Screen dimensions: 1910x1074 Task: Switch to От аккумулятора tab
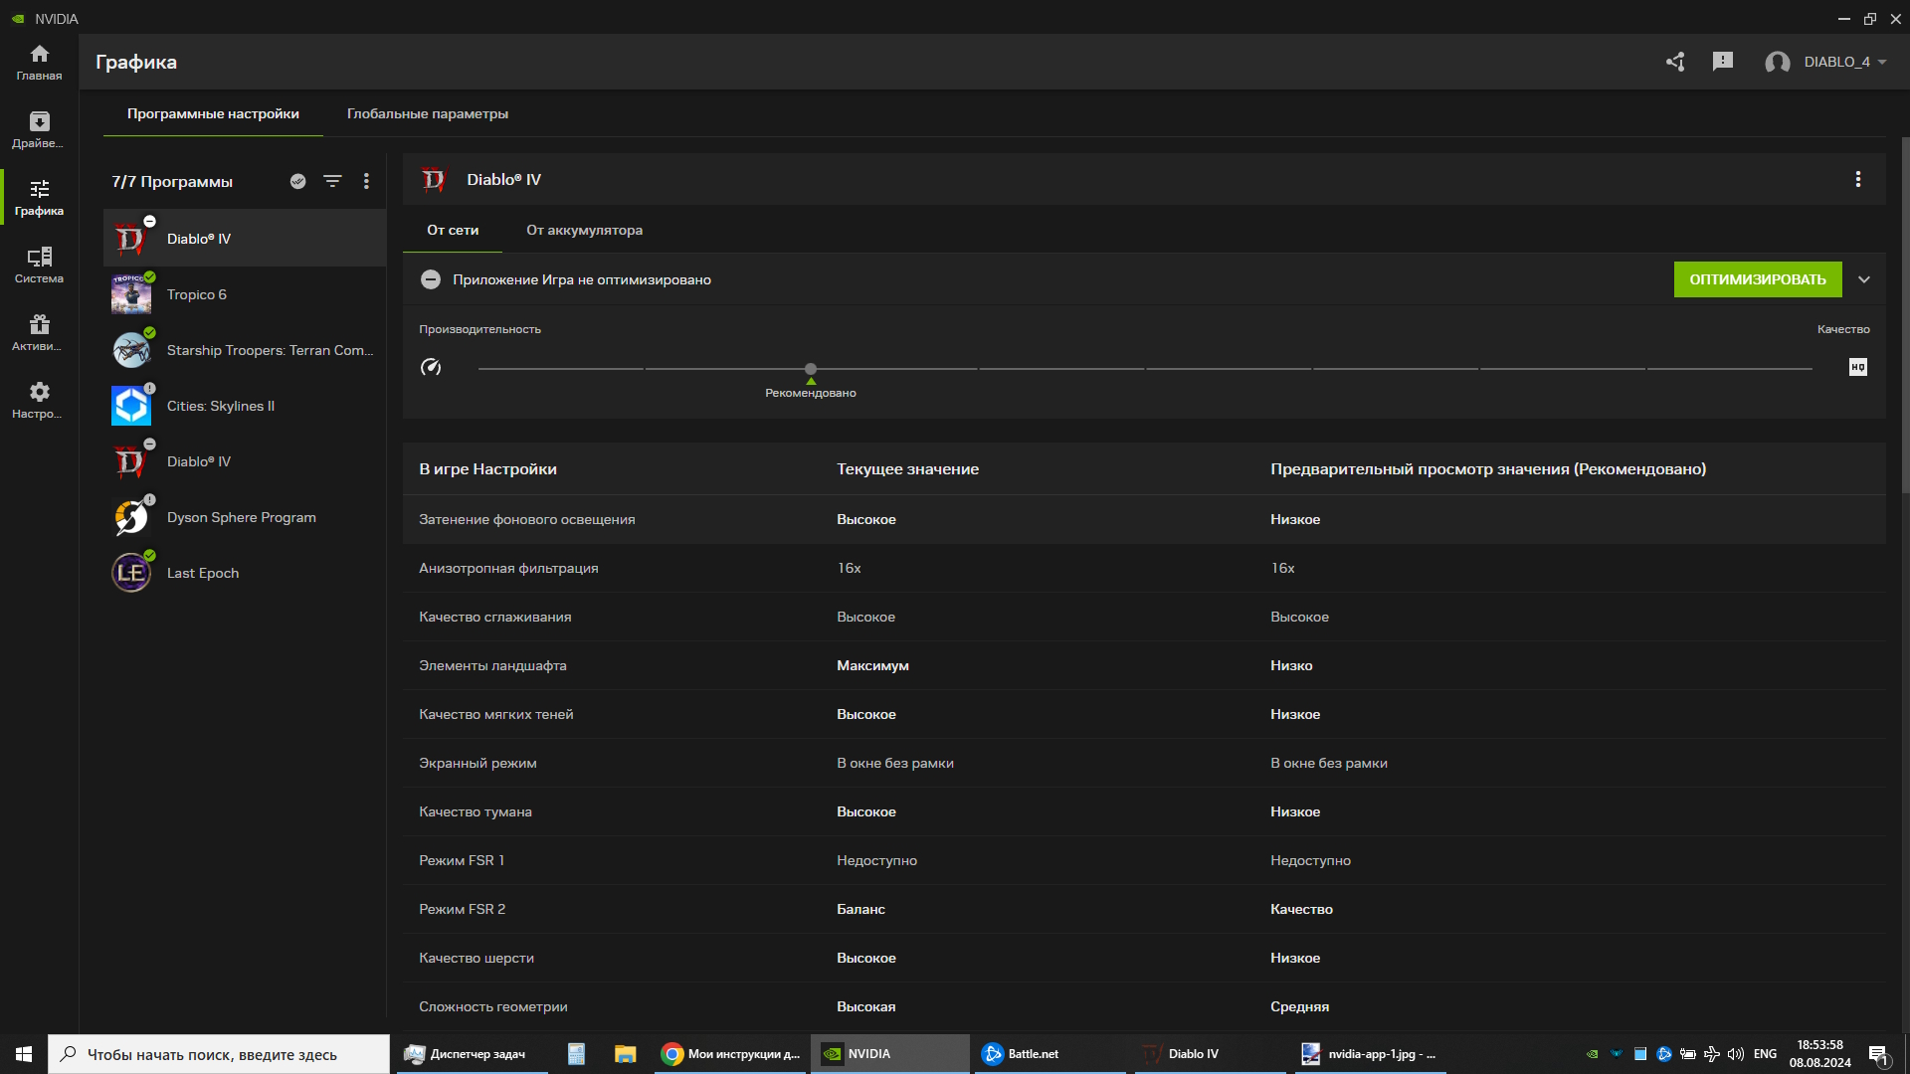(585, 230)
